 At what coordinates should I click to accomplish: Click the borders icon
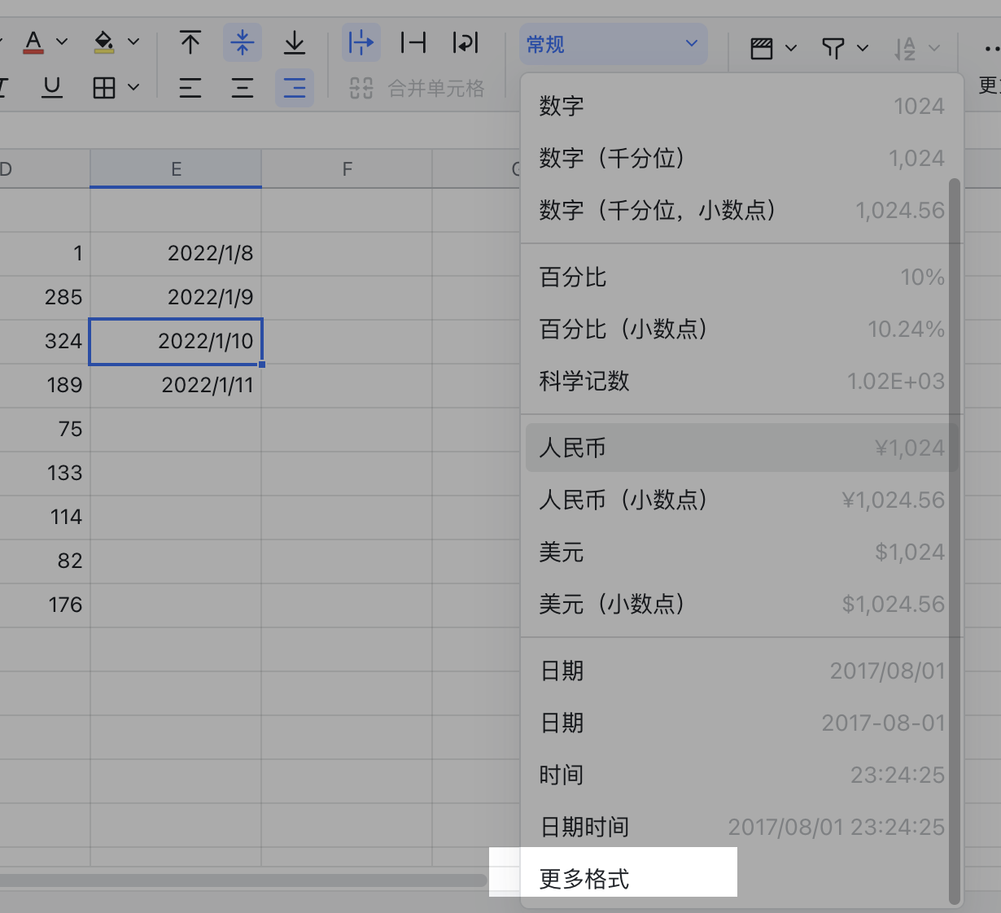107,88
